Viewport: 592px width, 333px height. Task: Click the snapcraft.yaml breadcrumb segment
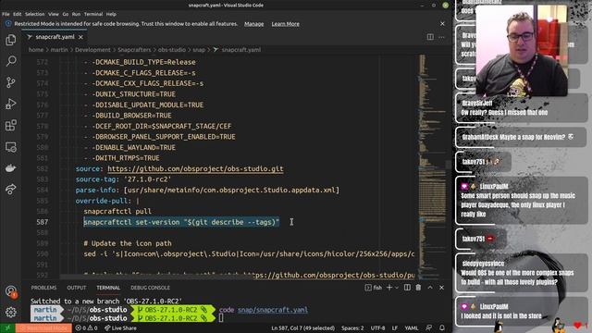click(x=240, y=50)
